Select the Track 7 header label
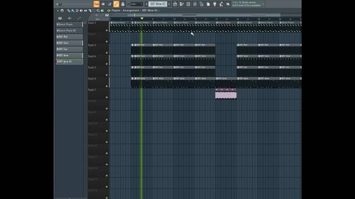Viewport: 355px width, 199px height. click(x=92, y=90)
